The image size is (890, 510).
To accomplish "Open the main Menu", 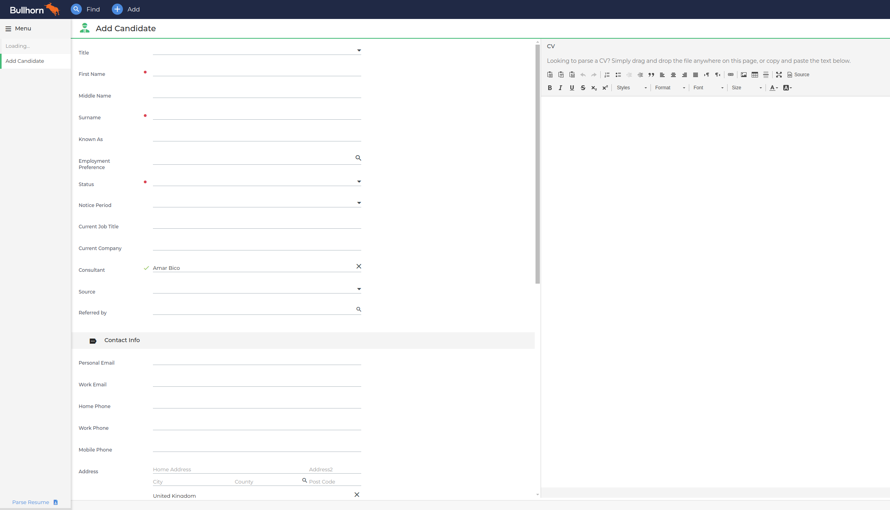I will [18, 28].
